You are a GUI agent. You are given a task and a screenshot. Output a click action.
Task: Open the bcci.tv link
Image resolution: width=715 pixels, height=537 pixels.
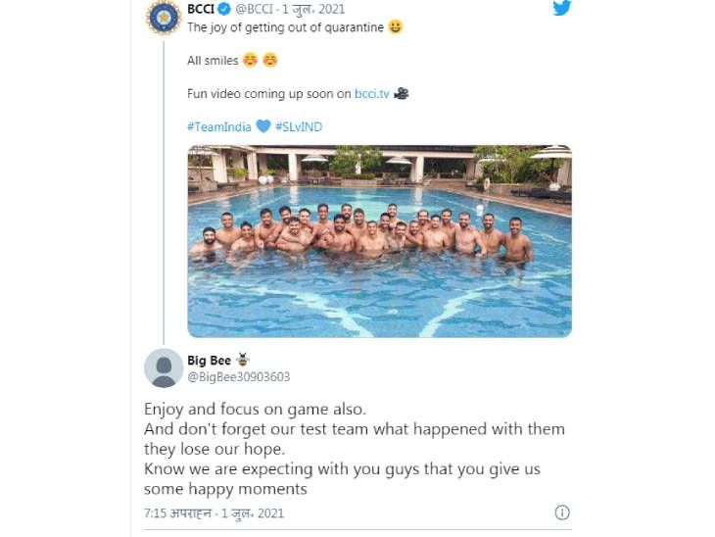pyautogui.click(x=371, y=94)
